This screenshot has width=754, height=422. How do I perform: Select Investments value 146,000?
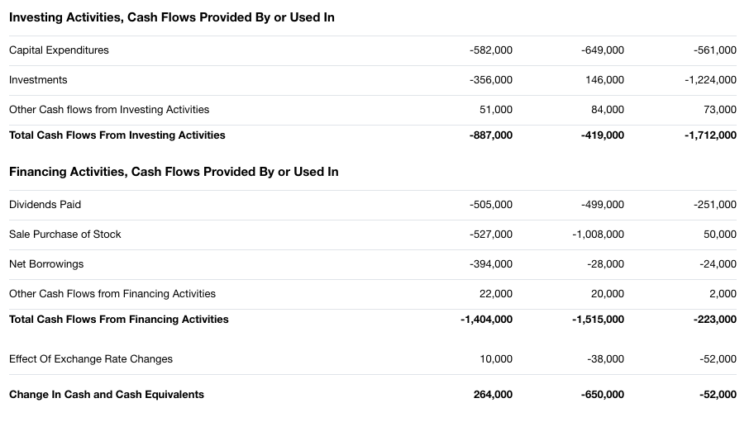604,80
